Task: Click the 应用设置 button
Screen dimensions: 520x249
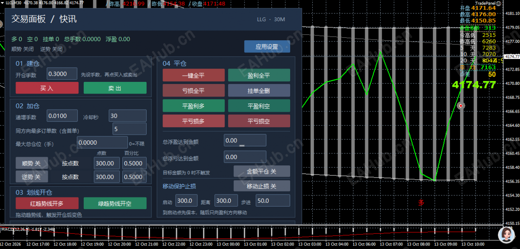Action: [x=267, y=47]
